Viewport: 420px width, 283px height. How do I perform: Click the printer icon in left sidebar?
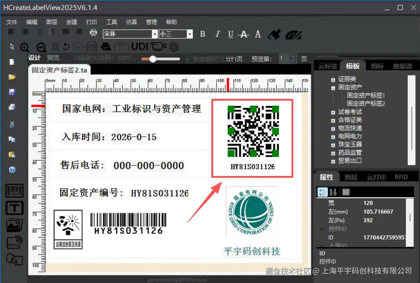tap(12, 107)
